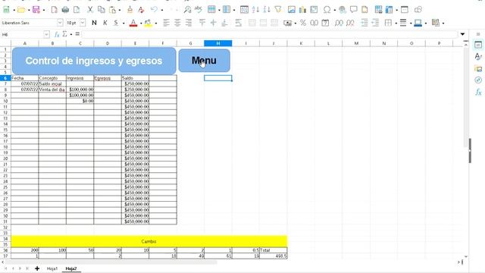Click the Print icon
The image size is (485, 273).
[65, 10]
